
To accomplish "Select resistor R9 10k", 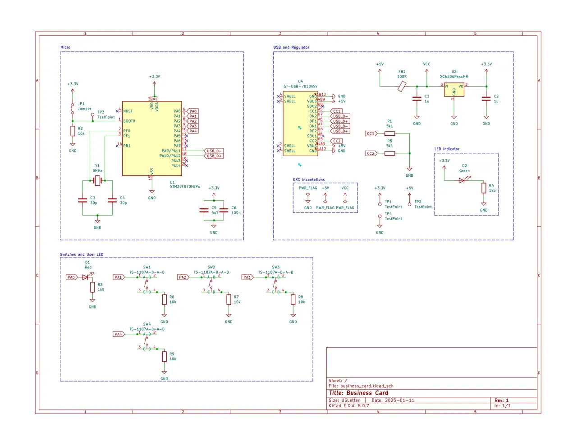I will [165, 356].
